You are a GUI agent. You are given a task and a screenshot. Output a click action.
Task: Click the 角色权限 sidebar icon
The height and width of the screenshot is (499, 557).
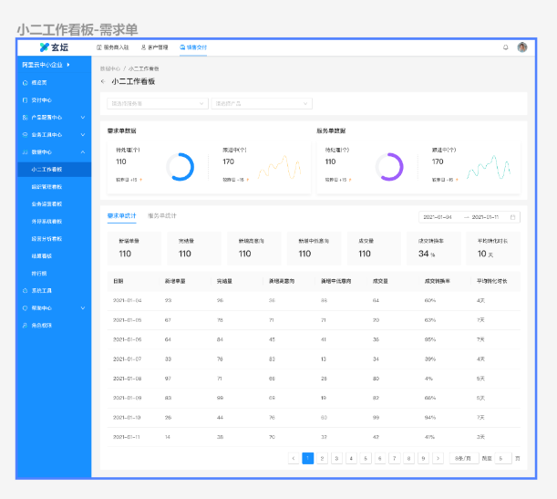25,325
